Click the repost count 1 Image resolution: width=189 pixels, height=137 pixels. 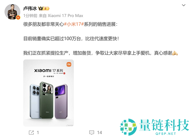[x=38, y=133]
